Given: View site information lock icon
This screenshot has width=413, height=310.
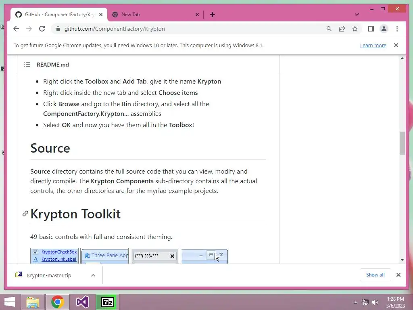Looking at the screenshot, I should point(58,29).
